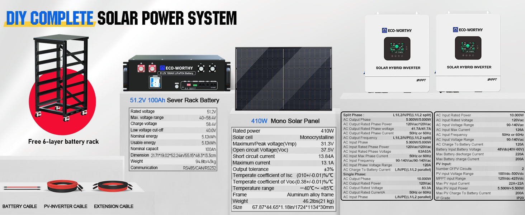Click the right inverter's LCD display screen

pos(468,48)
